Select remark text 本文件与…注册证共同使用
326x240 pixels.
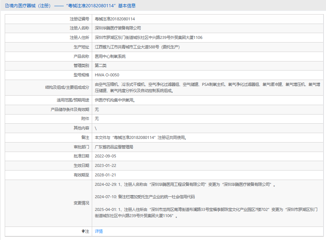141,137
